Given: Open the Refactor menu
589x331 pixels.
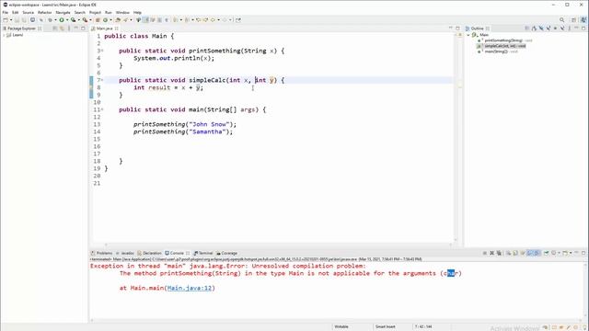Looking at the screenshot, I should pos(45,12).
